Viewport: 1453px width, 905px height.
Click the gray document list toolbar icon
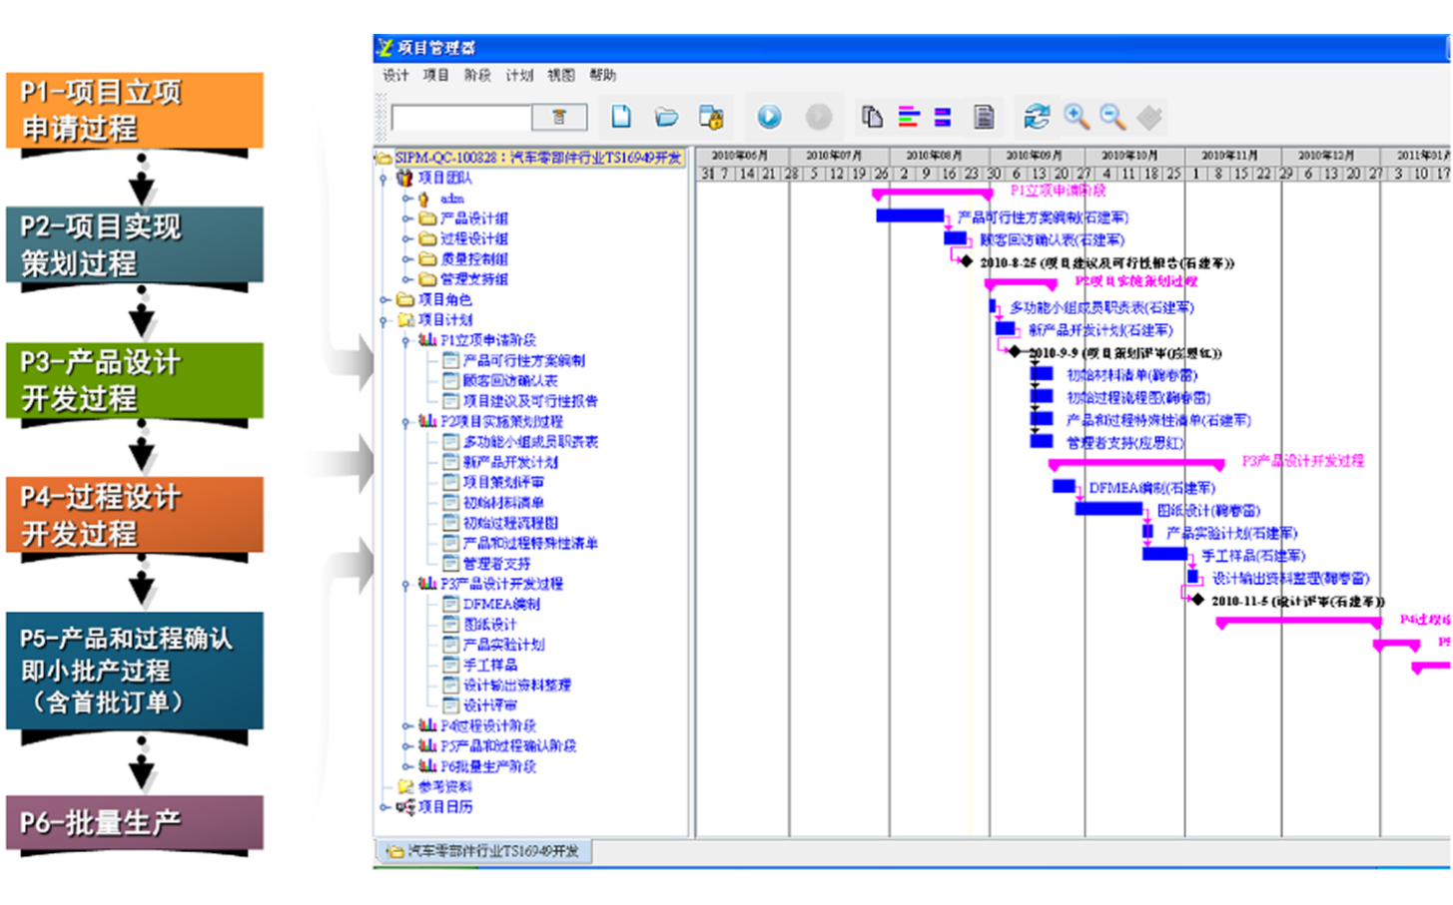984,117
